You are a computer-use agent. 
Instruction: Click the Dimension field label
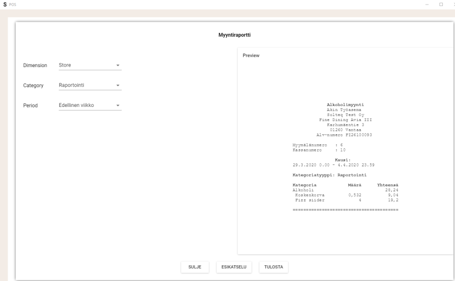coord(35,66)
